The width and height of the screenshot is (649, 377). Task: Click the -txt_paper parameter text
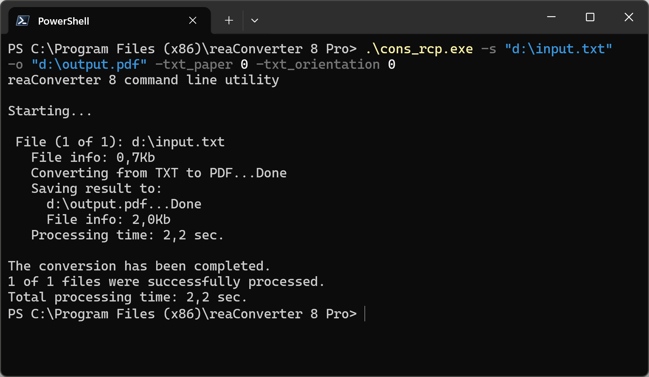(x=194, y=65)
